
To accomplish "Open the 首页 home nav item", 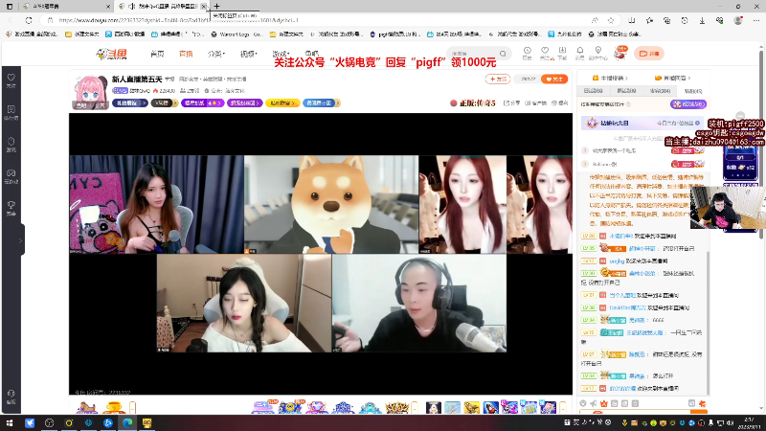I will (157, 54).
